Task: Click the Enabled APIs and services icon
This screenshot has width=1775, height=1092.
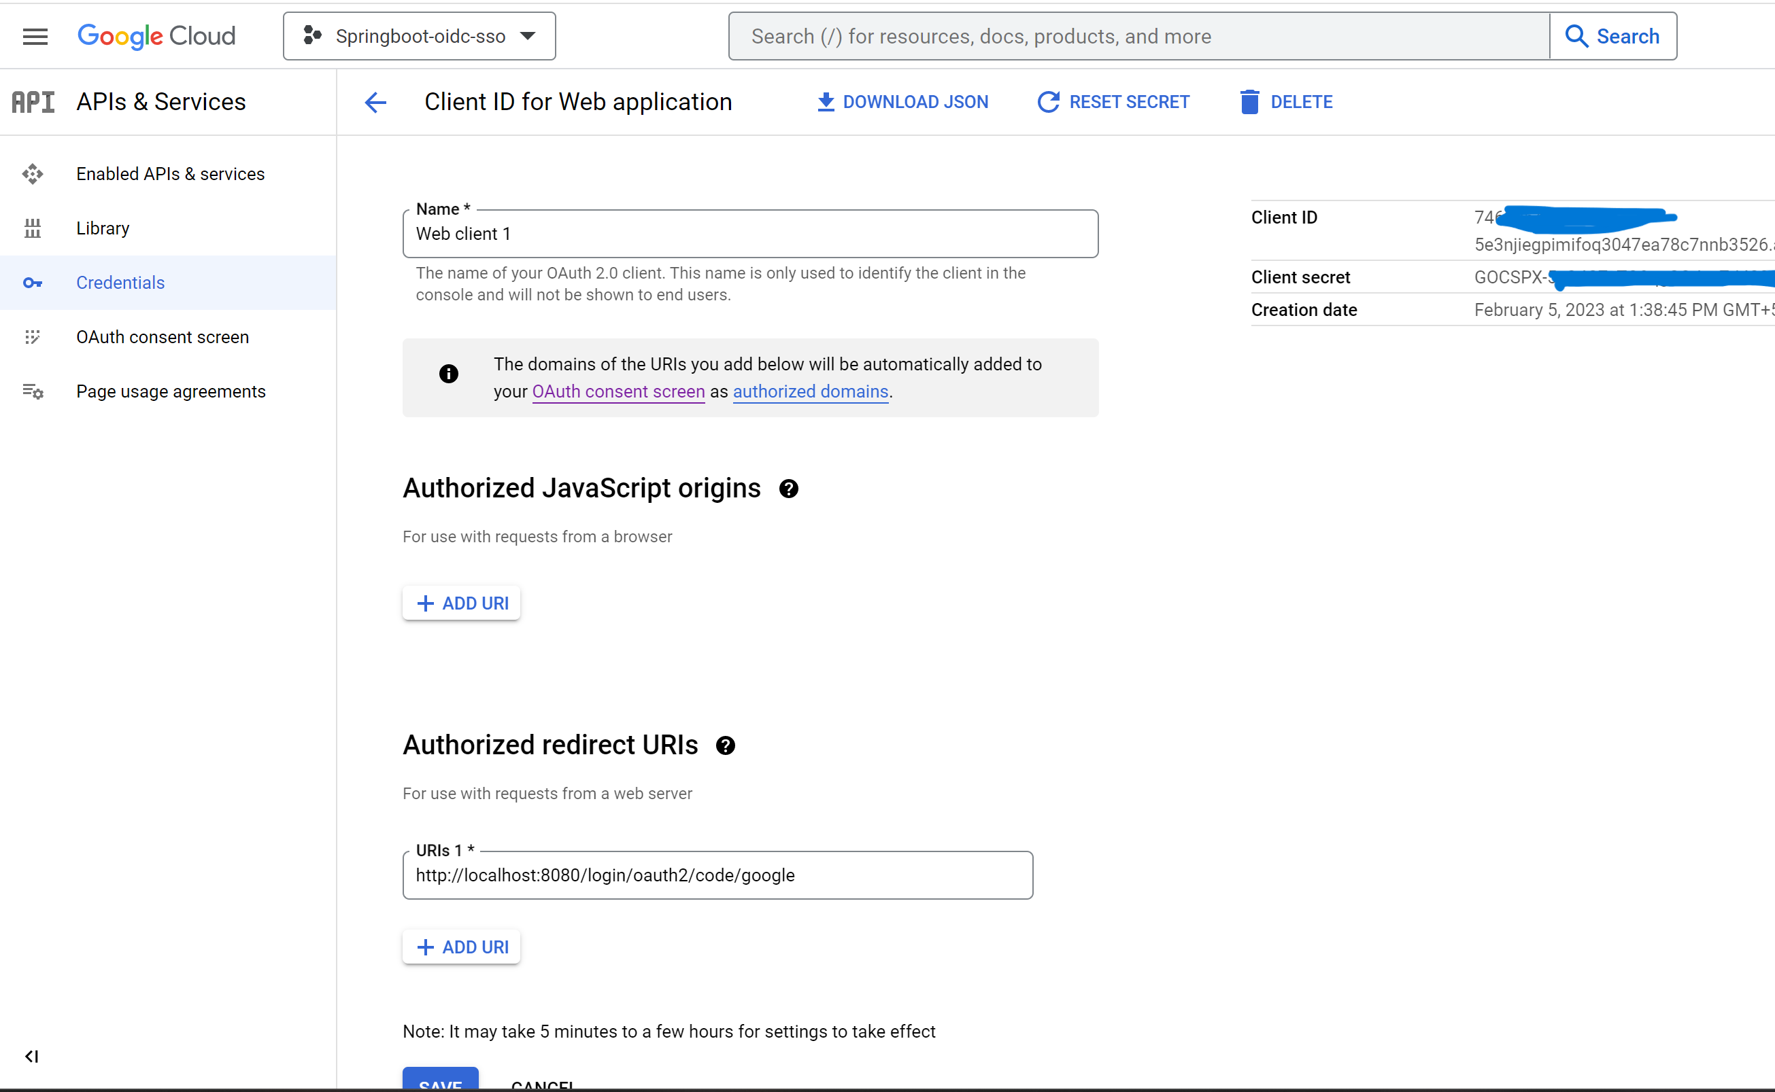Action: (x=33, y=173)
